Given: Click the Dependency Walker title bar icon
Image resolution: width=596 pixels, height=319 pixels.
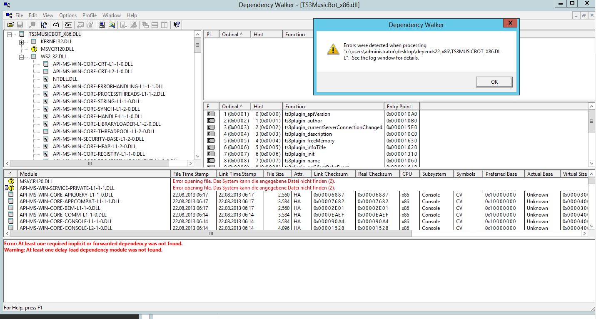Looking at the screenshot, I should [x=7, y=5].
